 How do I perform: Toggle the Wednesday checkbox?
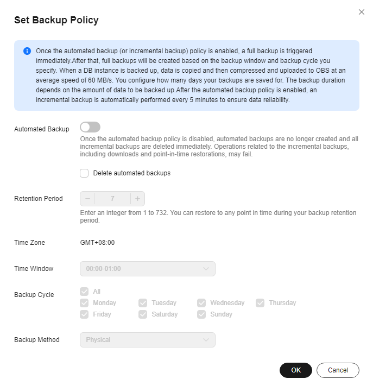coord(201,303)
